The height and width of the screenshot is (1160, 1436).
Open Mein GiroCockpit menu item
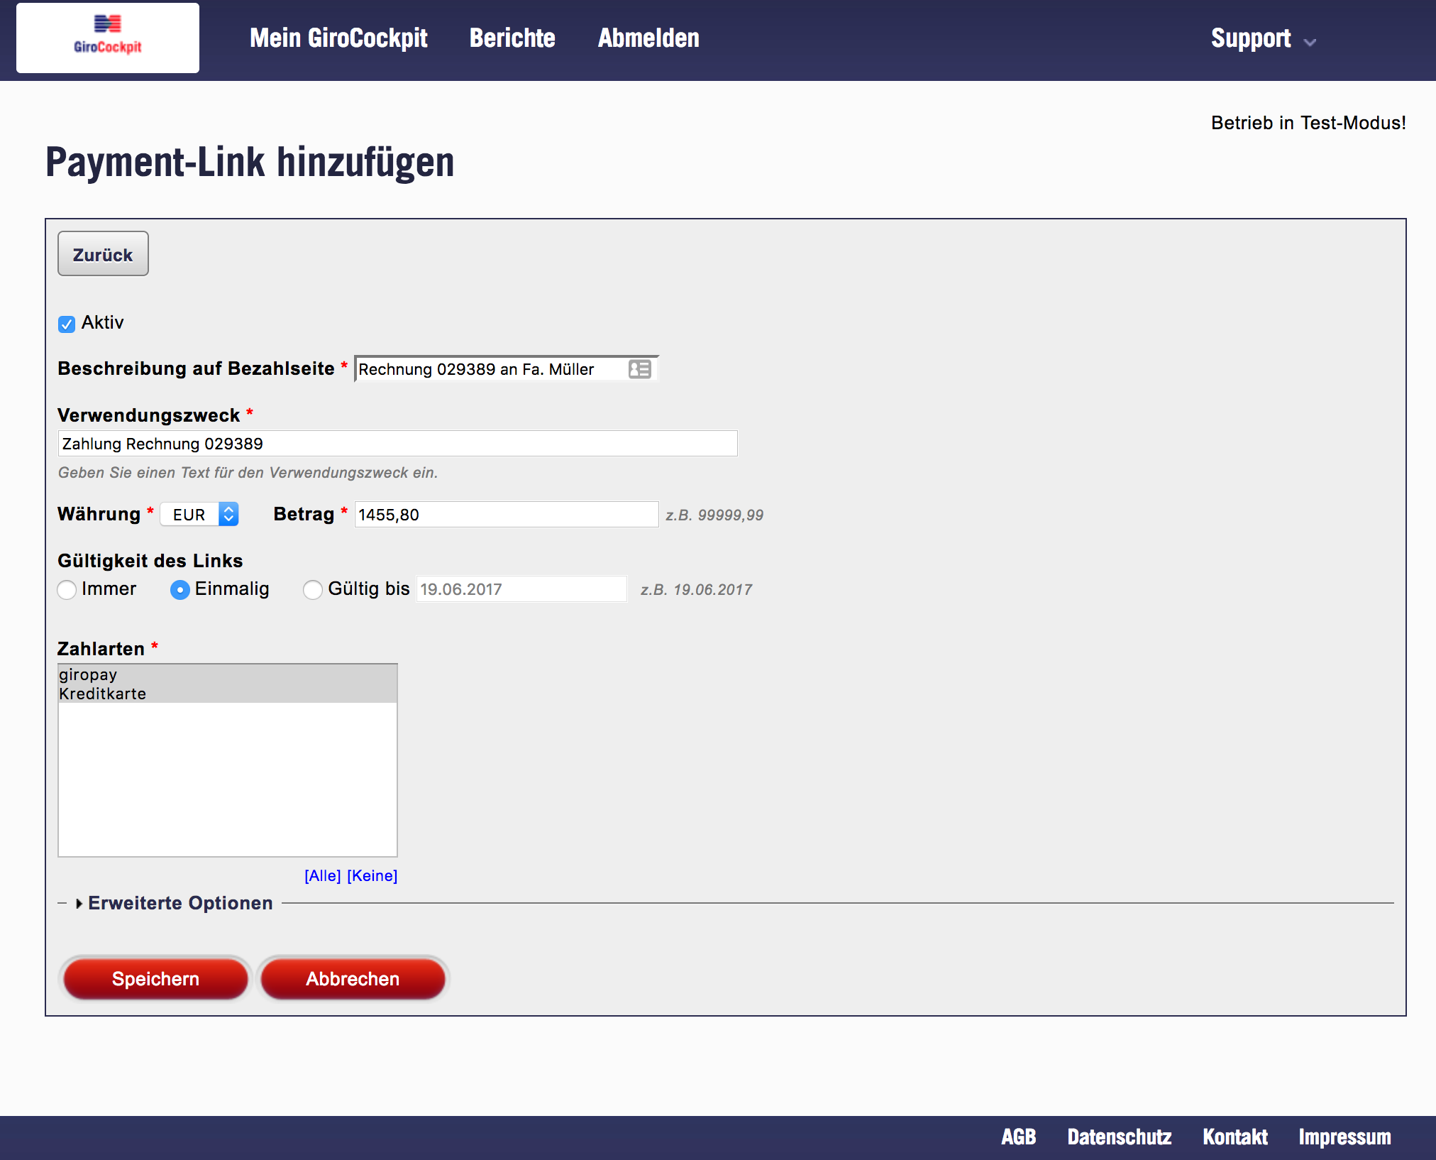point(338,38)
